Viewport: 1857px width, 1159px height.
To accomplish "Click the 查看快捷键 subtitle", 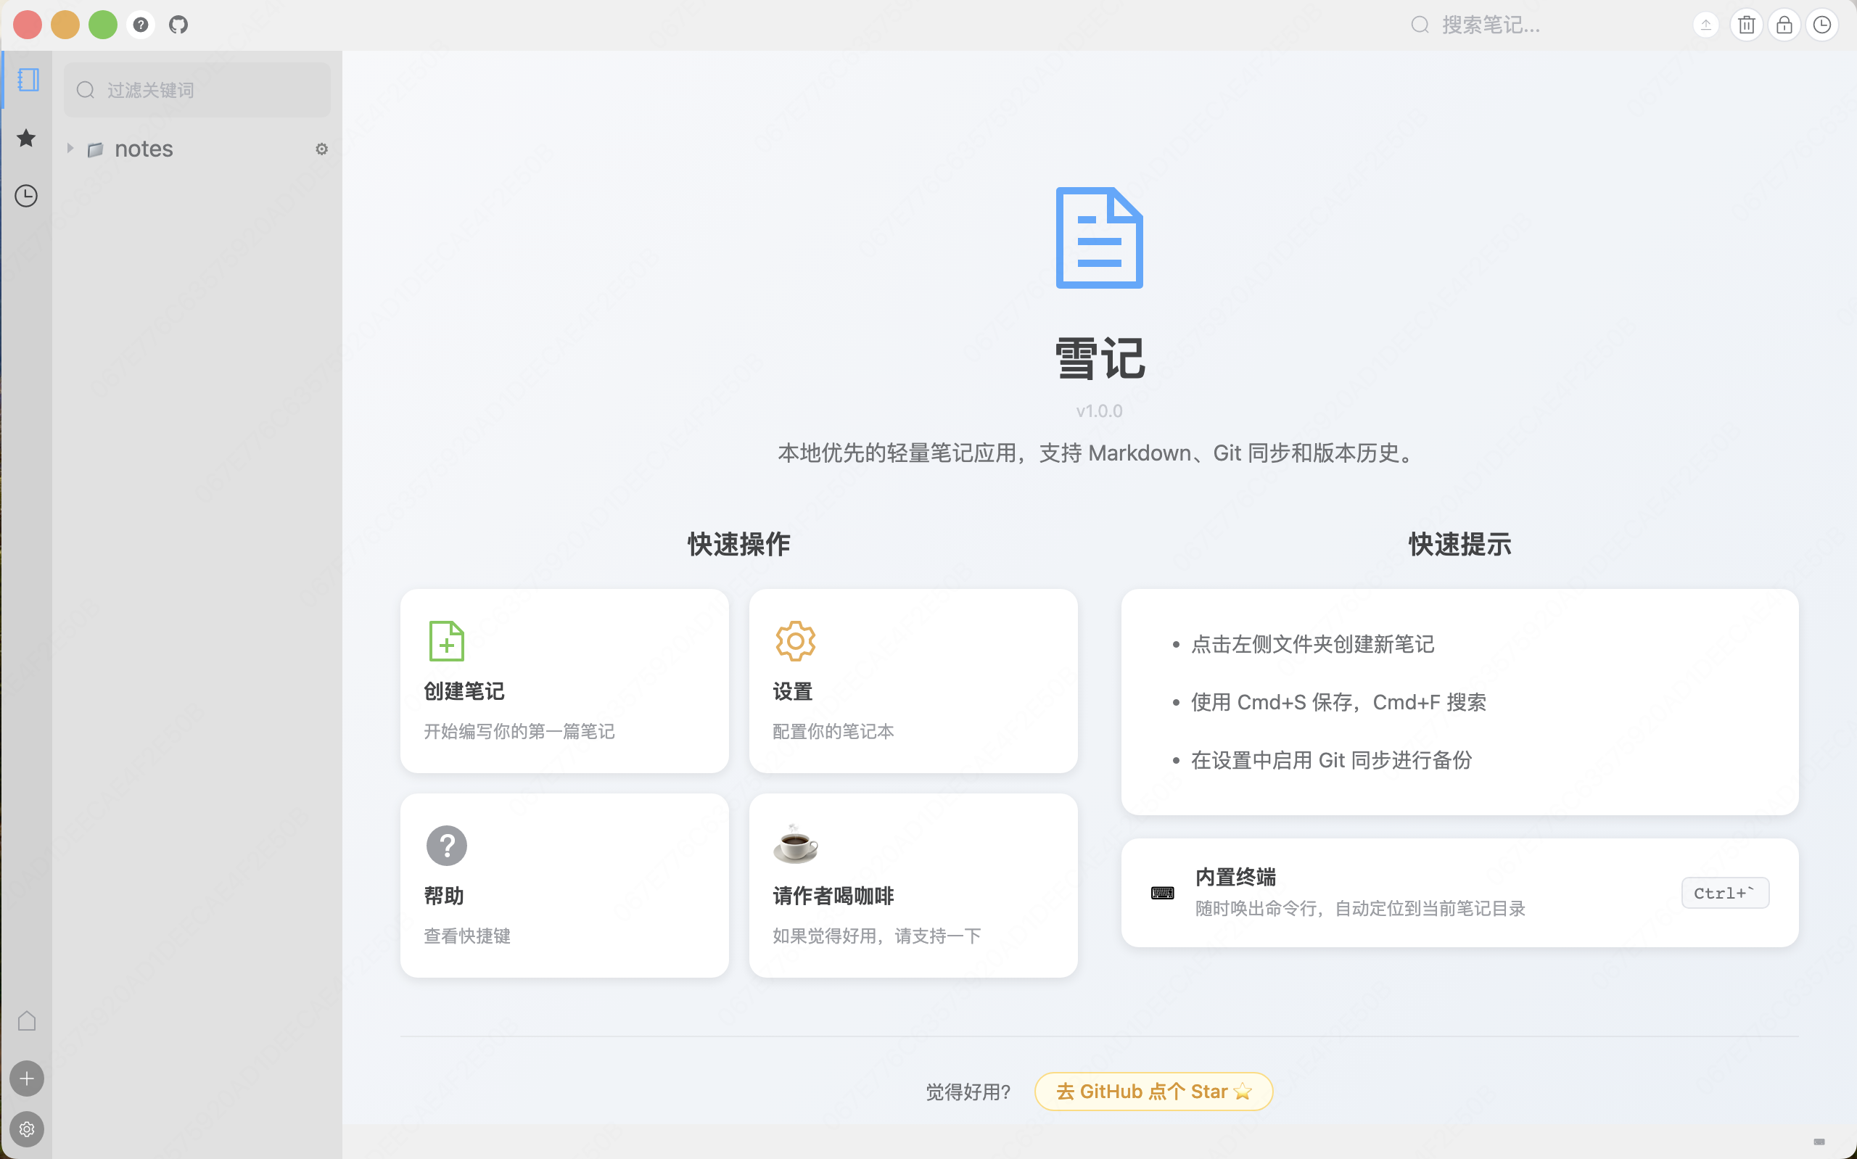I will (466, 936).
